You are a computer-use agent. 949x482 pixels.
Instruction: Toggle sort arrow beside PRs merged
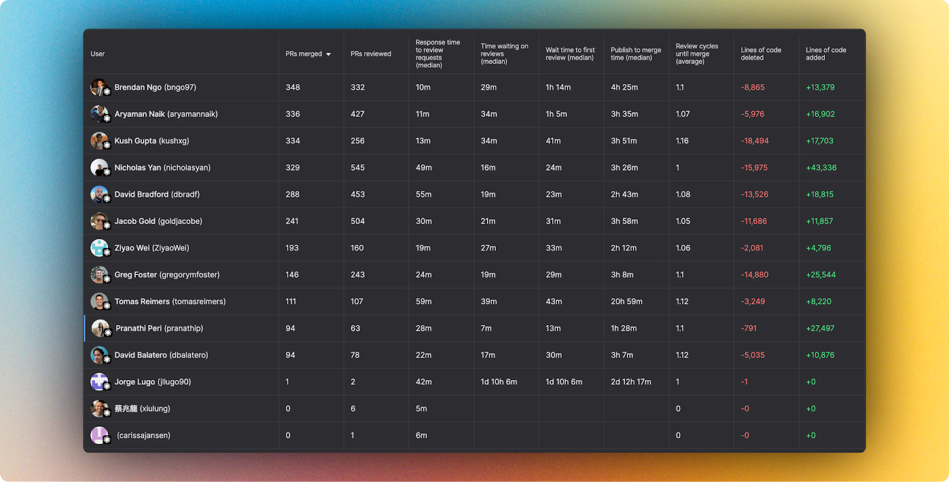pos(329,54)
